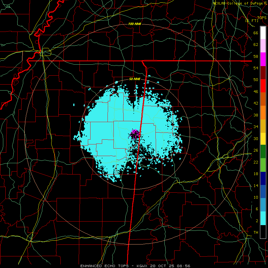Click the TH legend label
This screenshot has width=268, height=268.
click(x=256, y=233)
